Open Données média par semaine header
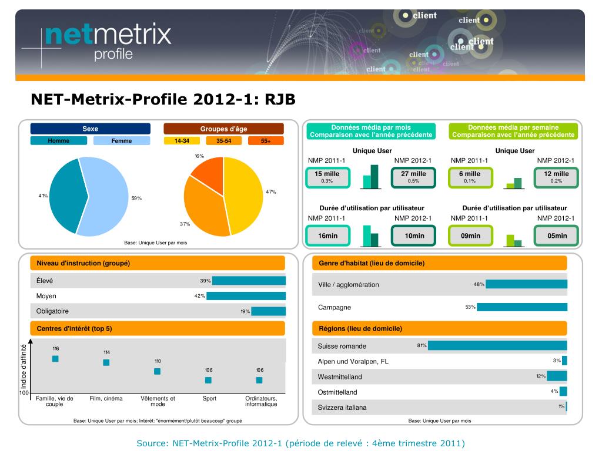This screenshot has width=602, height=451. click(513, 131)
